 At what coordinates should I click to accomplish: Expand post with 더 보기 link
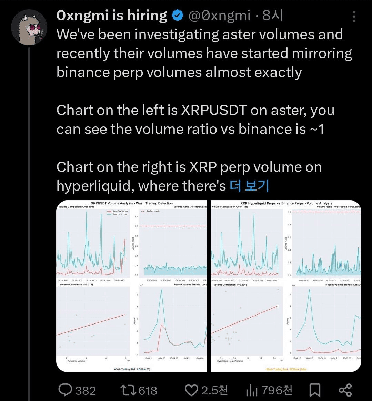(249, 186)
